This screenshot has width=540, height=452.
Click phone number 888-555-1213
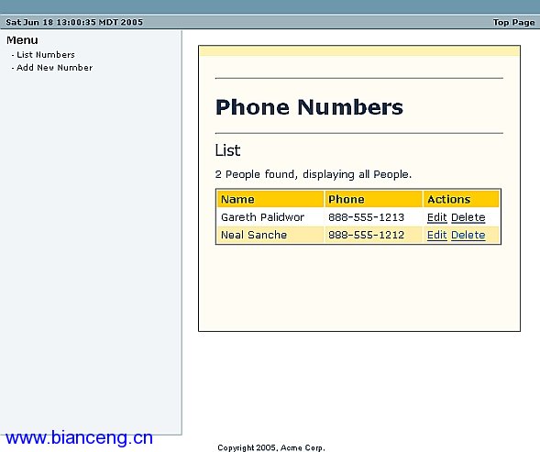point(366,217)
